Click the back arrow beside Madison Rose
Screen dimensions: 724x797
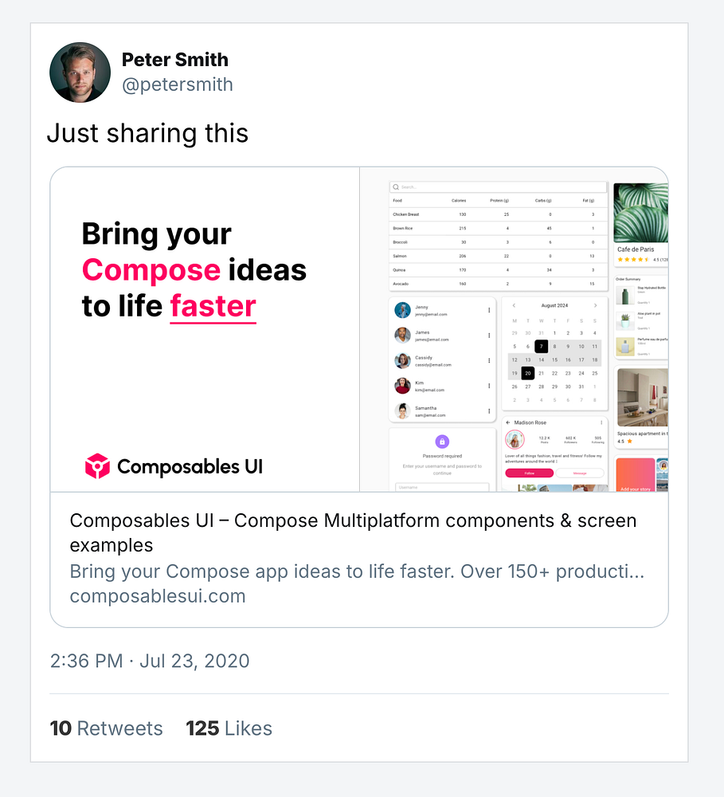pos(508,422)
